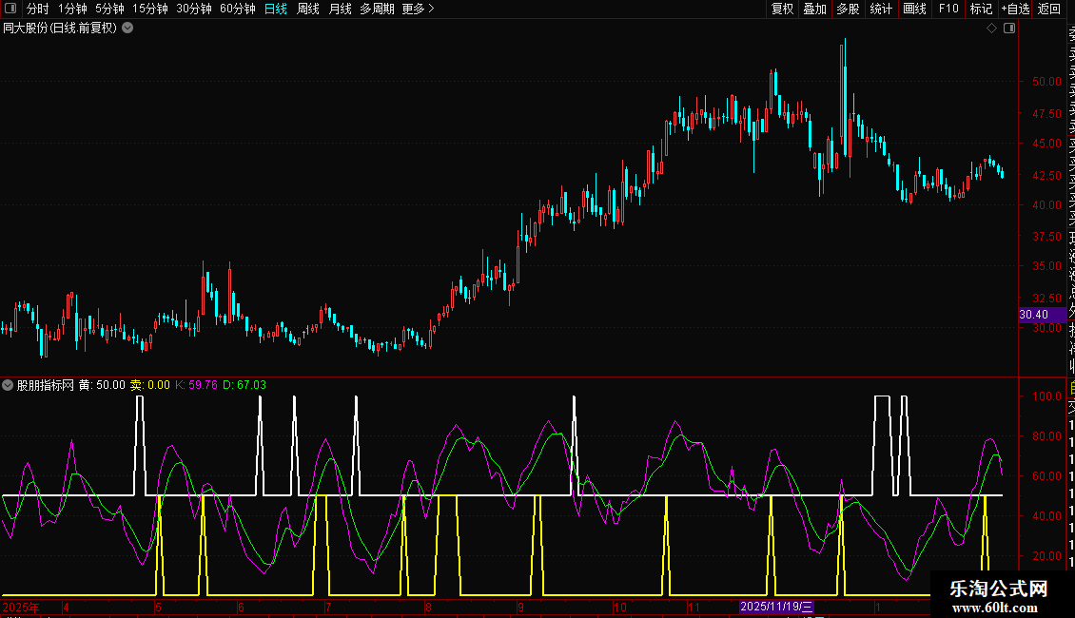
Task: Switch to 周线 weekly chart
Action: coord(308,9)
